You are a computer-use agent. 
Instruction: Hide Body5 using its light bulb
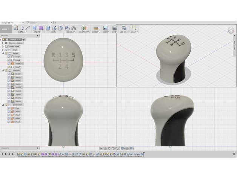click(x=9, y=67)
